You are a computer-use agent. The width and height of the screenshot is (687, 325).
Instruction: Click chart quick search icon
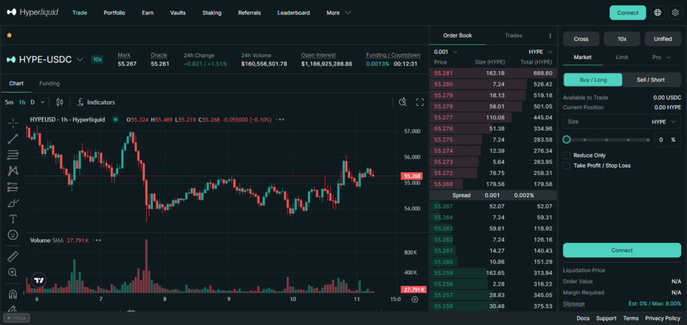pyautogui.click(x=403, y=102)
